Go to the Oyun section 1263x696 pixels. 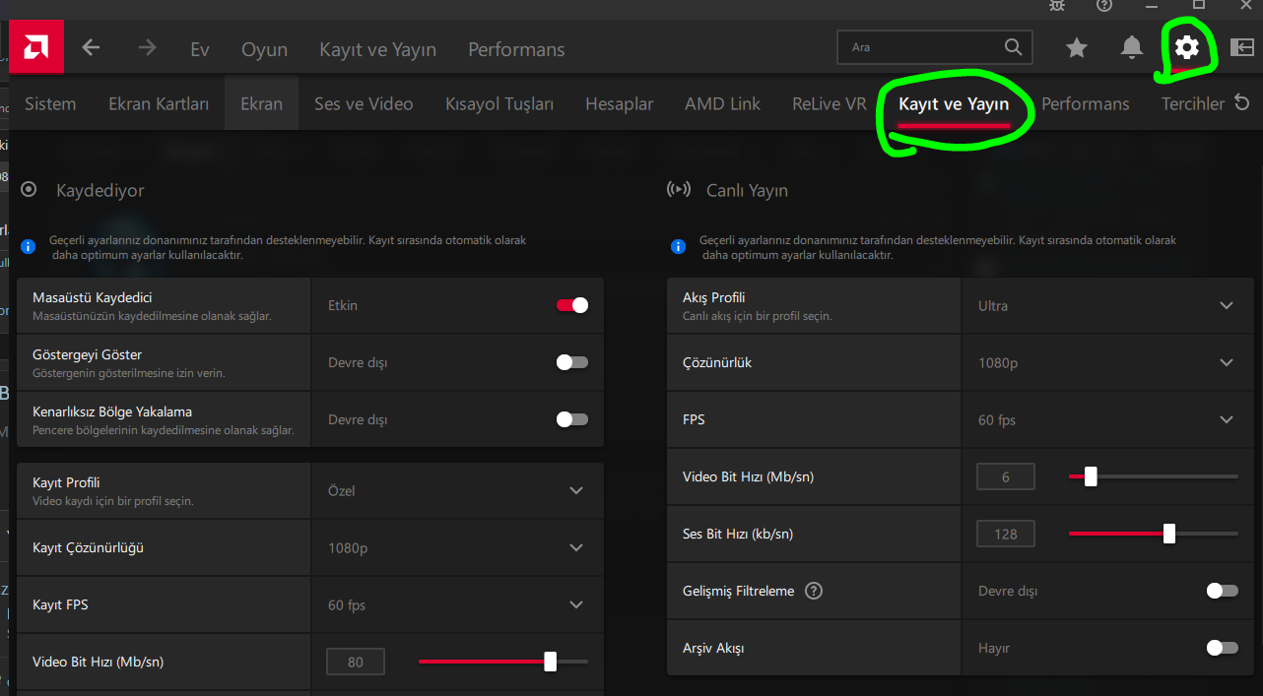click(264, 49)
